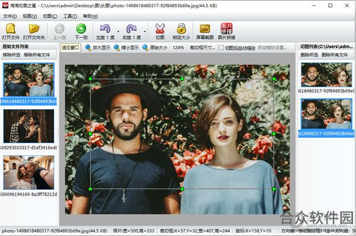This screenshot has height=236, width=356.
Task: Click the 打开文件夹 (open folder) toolbar icon
Action: 34,31
